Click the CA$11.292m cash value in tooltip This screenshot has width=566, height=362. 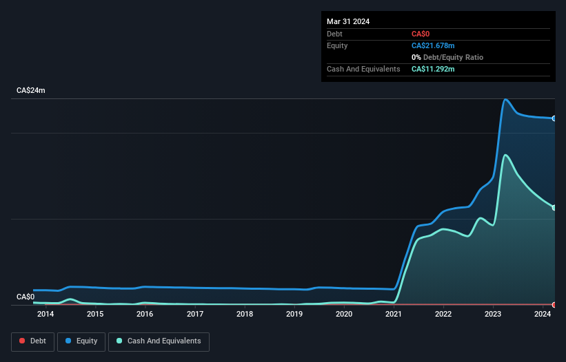(x=433, y=69)
